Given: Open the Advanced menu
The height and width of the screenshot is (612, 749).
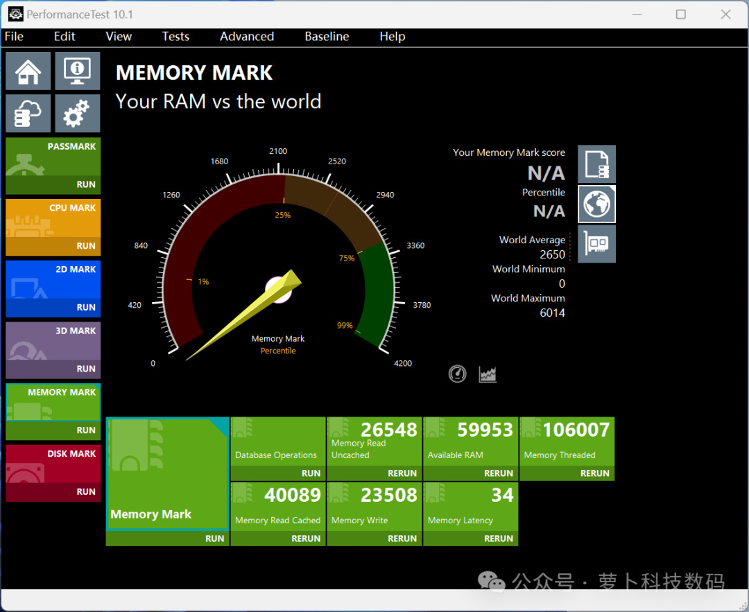Looking at the screenshot, I should [x=247, y=36].
